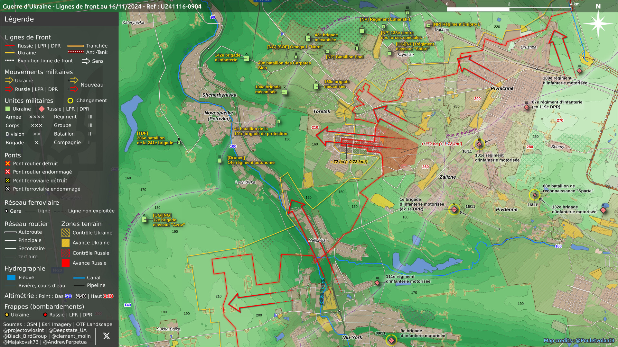This screenshot has width=618, height=347.
Task: Click the 9e brigade circled diamond marker
Action: pyautogui.click(x=391, y=340)
